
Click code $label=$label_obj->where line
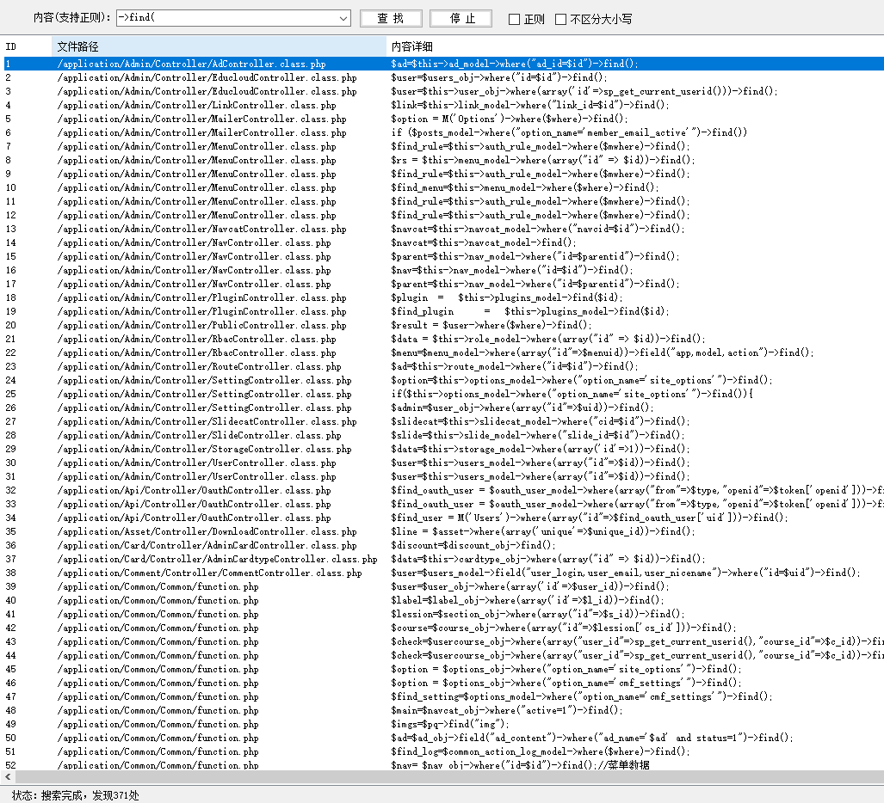tap(527, 600)
